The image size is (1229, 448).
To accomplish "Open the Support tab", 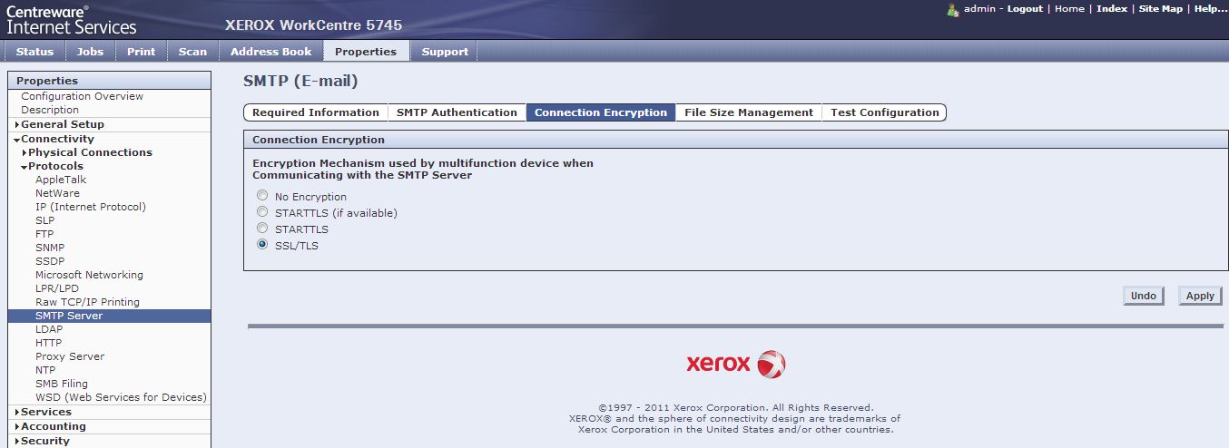I will pos(445,52).
